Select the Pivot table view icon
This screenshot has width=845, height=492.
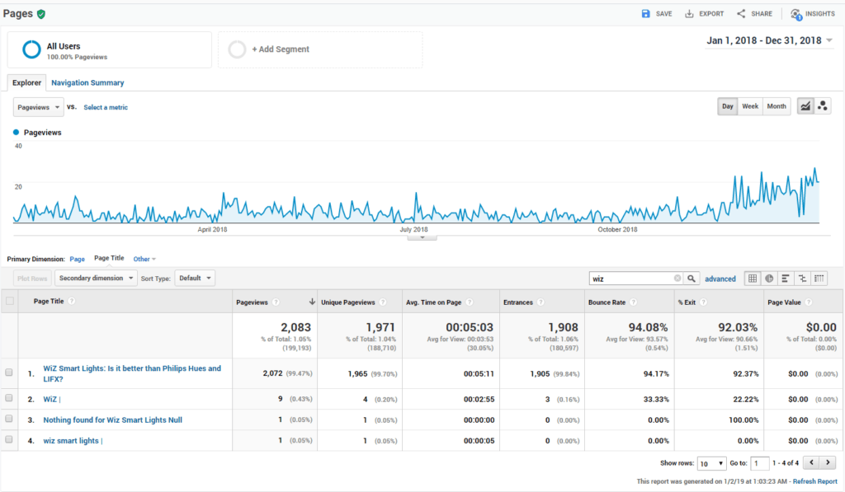(x=819, y=279)
